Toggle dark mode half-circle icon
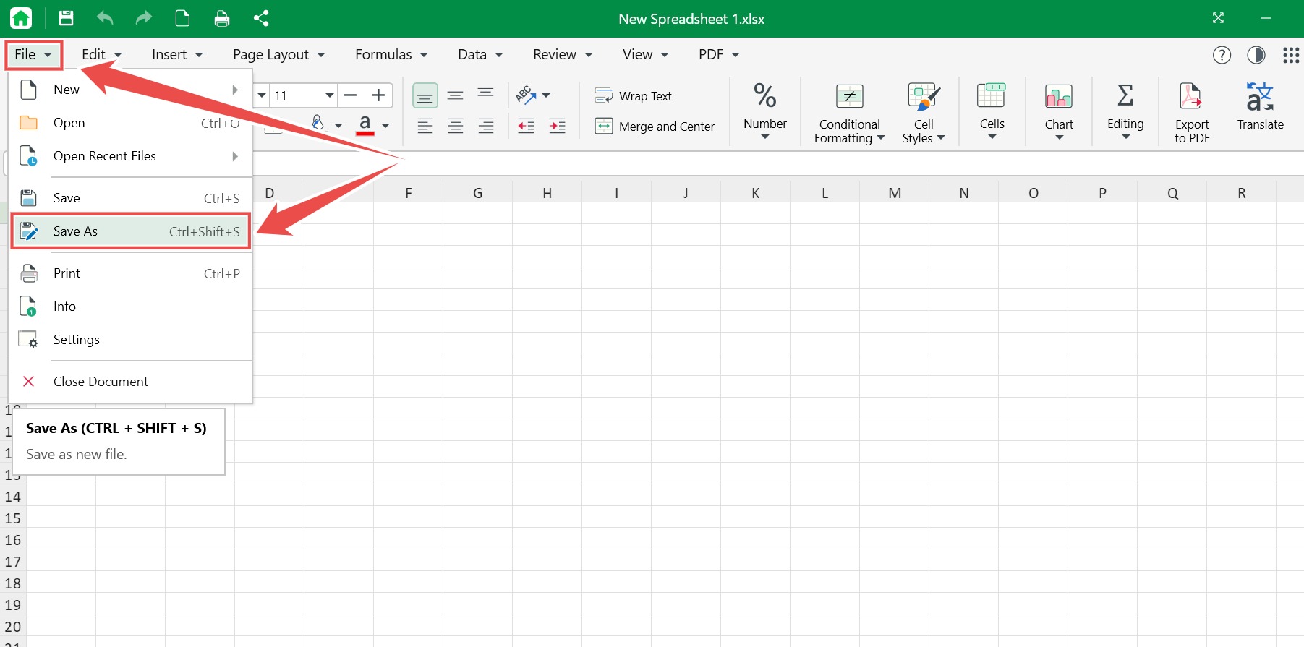This screenshot has height=647, width=1304. [x=1256, y=55]
